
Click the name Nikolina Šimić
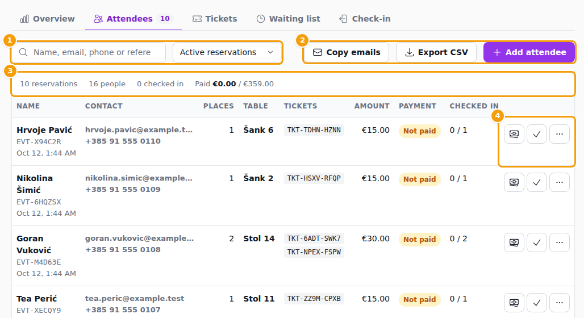click(x=35, y=185)
